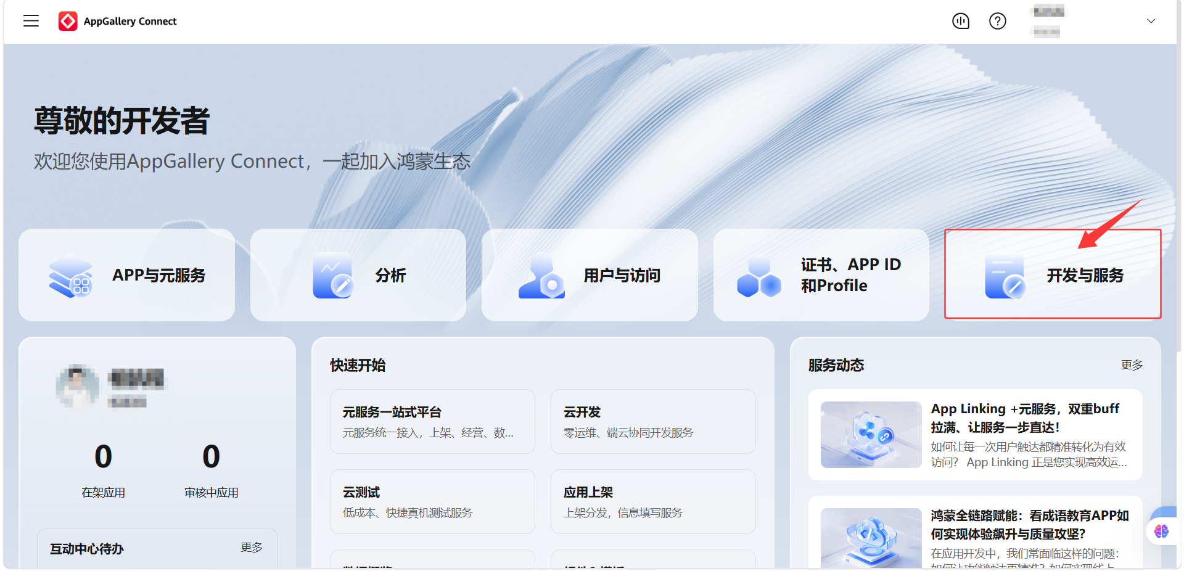Screen dimensions: 1184x571
Task: Click the 互动中心待办 heading
Action: (87, 548)
